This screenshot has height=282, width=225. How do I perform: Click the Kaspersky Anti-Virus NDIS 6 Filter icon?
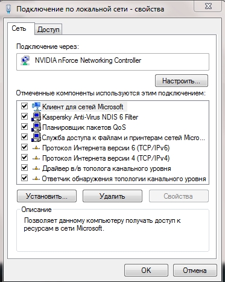[x=36, y=117]
